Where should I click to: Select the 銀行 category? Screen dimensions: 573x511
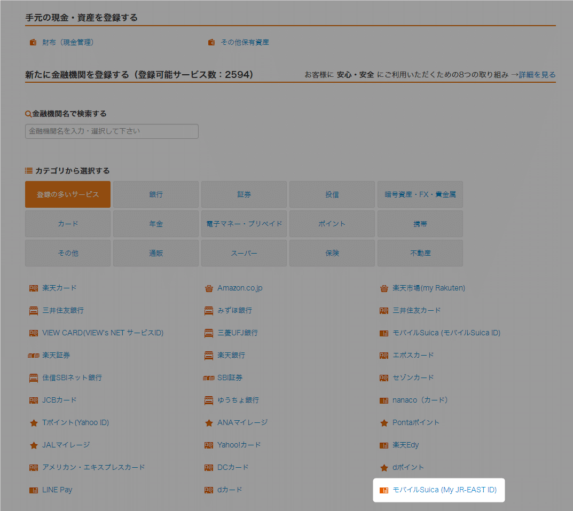pos(156,194)
